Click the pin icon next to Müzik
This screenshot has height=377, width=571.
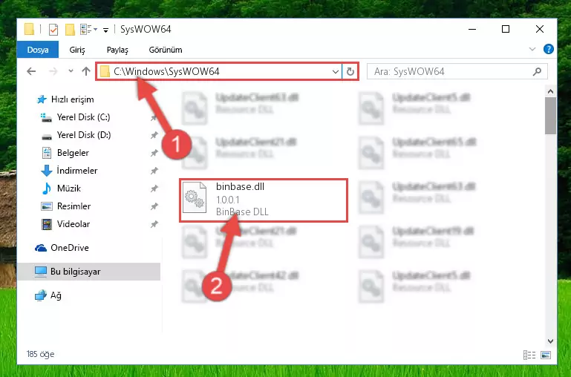154,188
